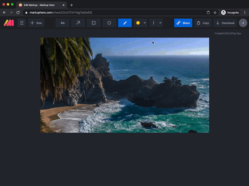This screenshot has height=186, width=249.
Task: Open the hamburger menu
Action: tap(22, 23)
